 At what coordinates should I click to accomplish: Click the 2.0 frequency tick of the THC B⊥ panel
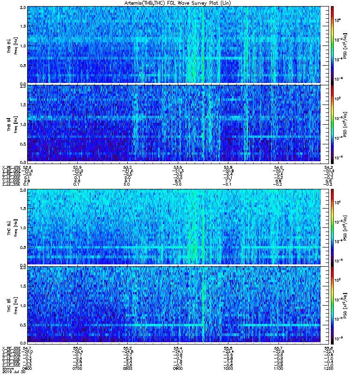click(x=23, y=190)
